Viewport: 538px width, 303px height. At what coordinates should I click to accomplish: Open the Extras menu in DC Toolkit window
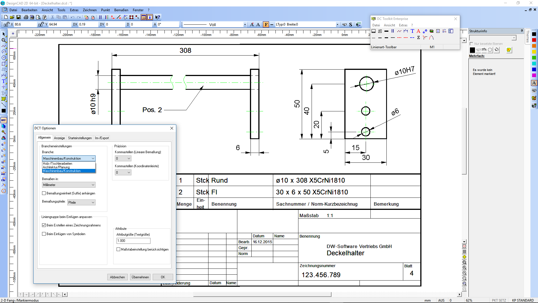coord(403,25)
